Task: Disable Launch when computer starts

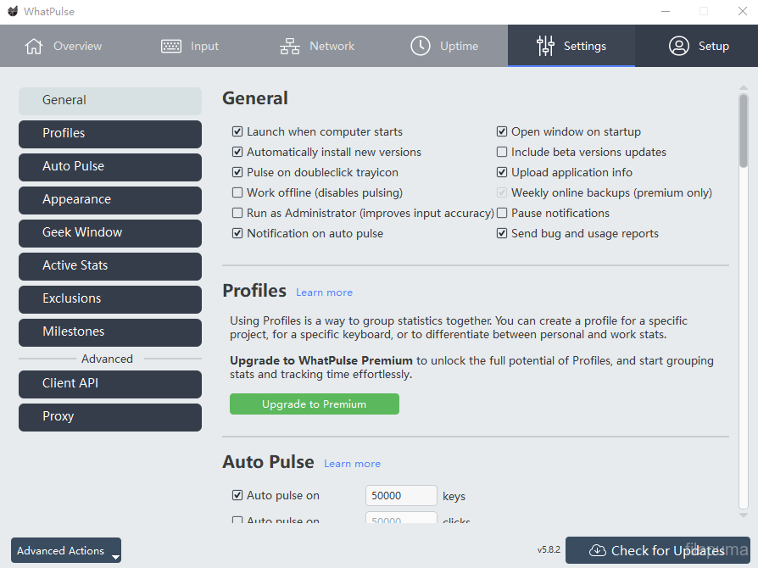Action: pyautogui.click(x=237, y=132)
